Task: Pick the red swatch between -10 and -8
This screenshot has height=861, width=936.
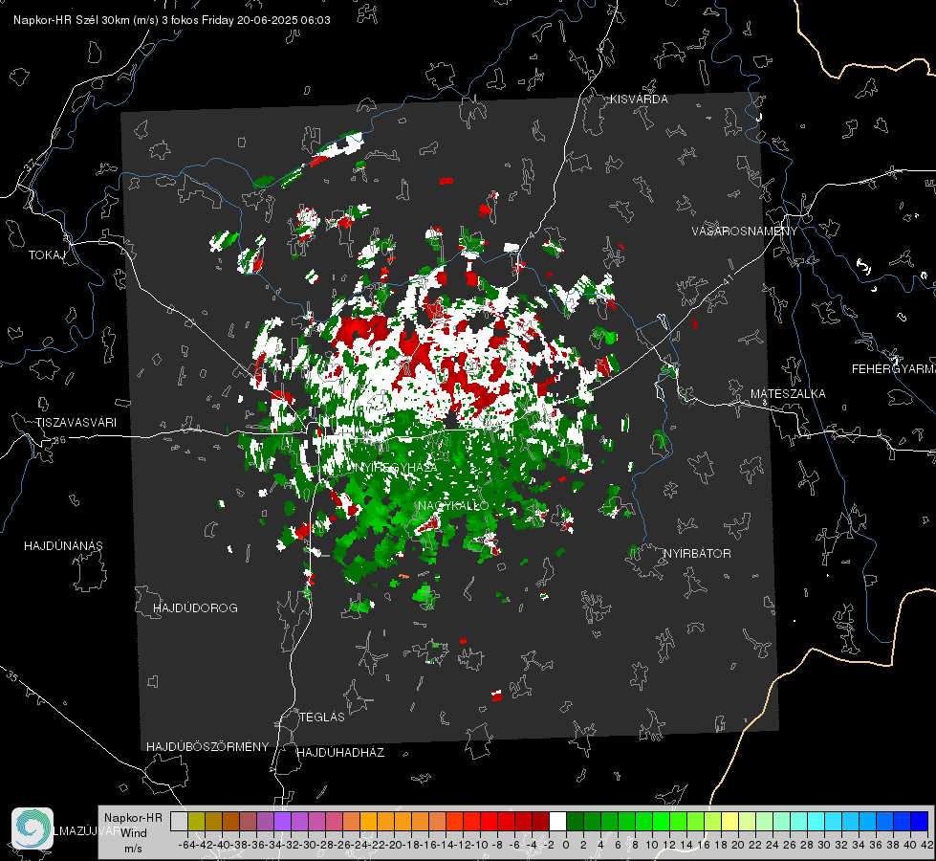Action: pyautogui.click(x=489, y=821)
